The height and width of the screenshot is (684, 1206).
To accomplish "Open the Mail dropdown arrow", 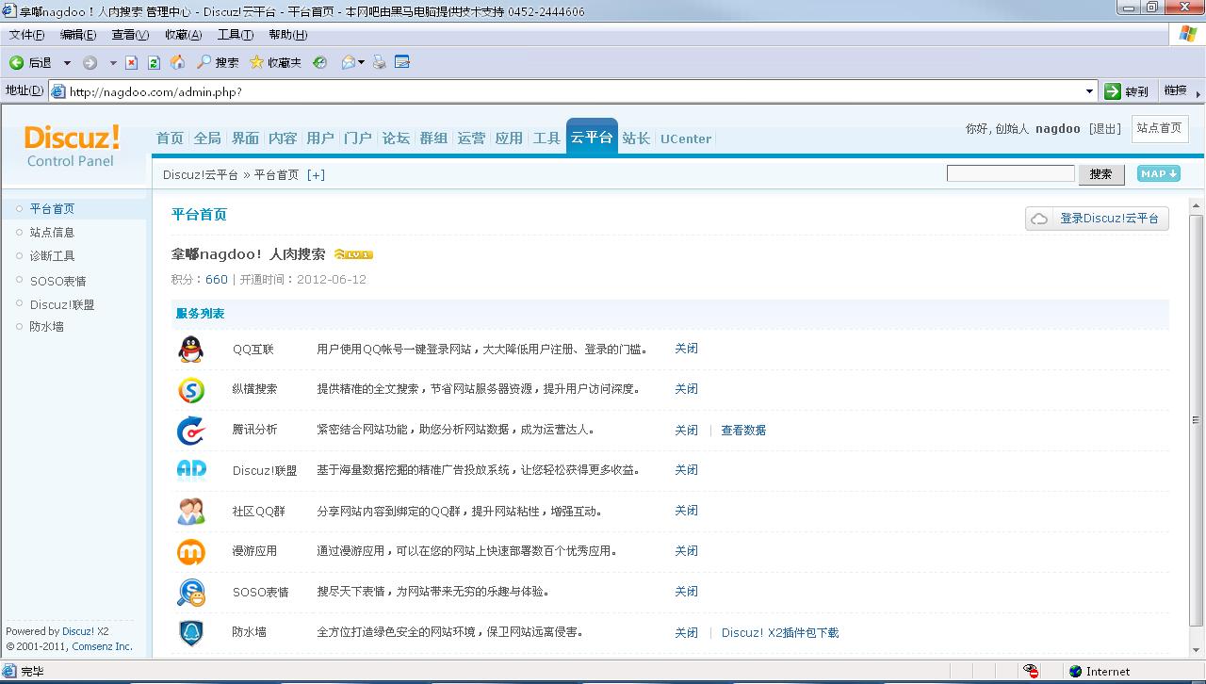I will click(x=361, y=63).
